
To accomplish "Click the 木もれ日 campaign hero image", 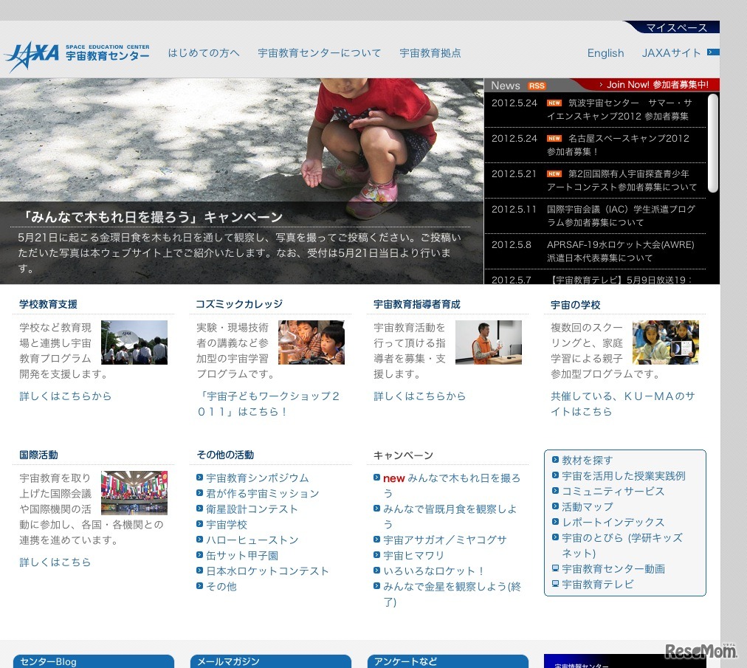I will pyautogui.click(x=242, y=181).
